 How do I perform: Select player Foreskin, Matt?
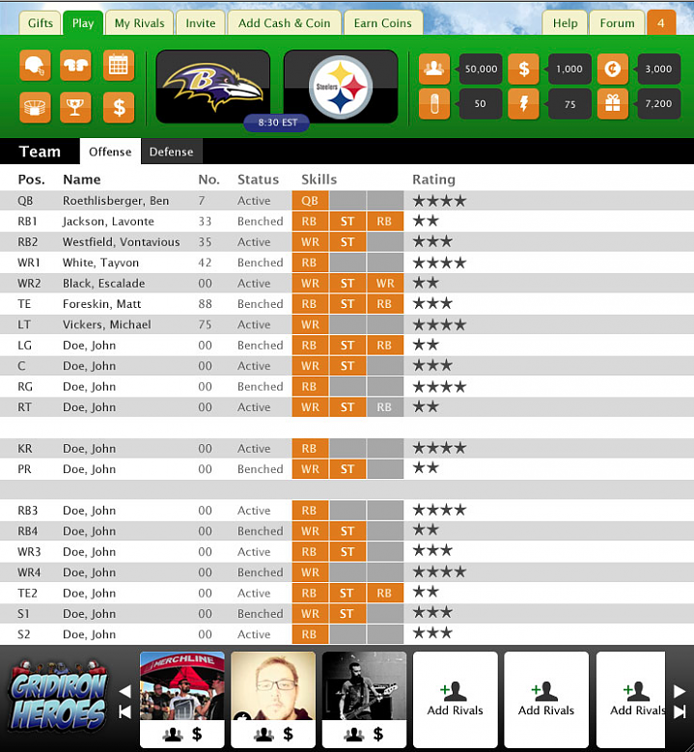101,303
